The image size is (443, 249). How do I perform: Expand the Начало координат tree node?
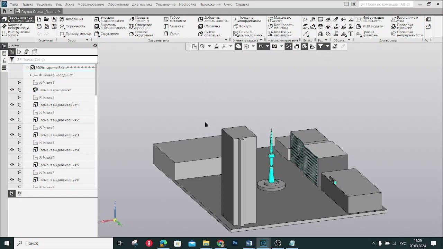coord(31,75)
